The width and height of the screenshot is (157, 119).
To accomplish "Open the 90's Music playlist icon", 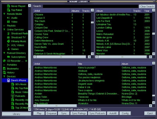I will (x=13, y=84).
